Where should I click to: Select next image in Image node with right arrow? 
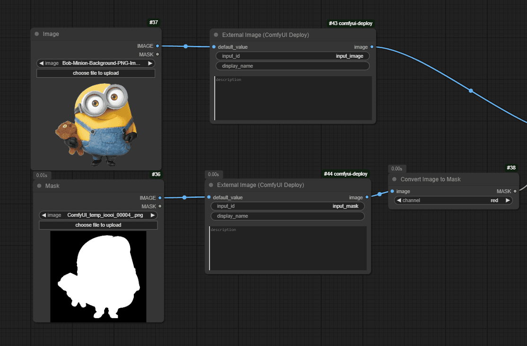pyautogui.click(x=150, y=63)
